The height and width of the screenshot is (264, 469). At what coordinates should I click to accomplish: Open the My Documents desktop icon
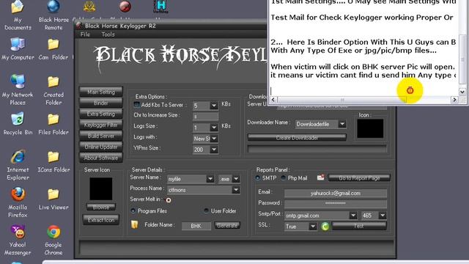point(18,15)
